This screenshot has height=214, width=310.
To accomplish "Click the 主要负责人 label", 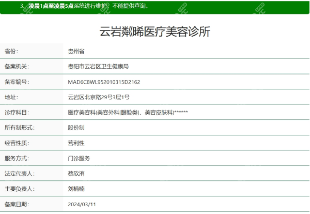I will (20, 189).
